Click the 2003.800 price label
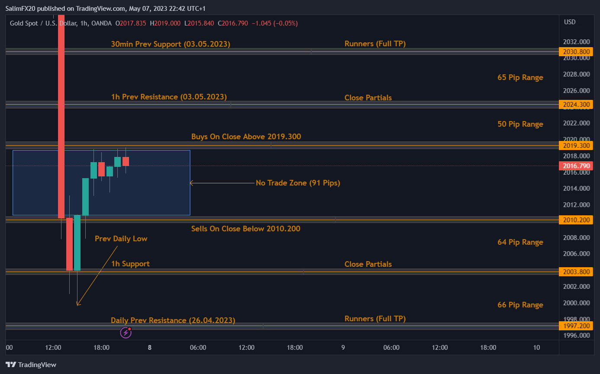 576,272
